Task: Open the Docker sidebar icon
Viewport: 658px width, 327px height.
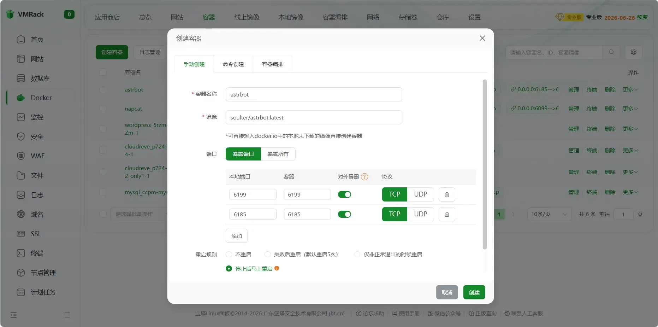Action: tap(21, 98)
